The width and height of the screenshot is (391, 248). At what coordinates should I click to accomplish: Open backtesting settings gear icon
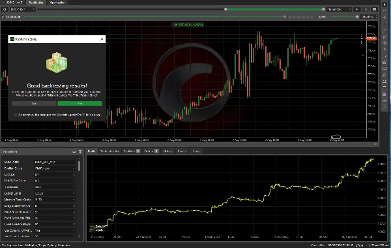tap(5, 9)
